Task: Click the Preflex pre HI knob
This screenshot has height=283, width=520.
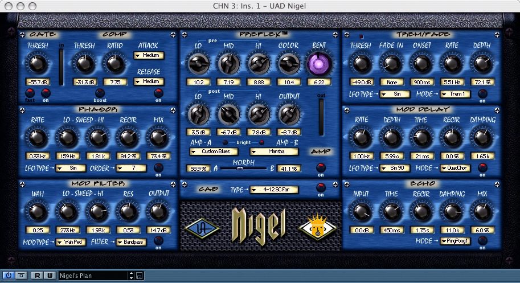Action: coord(259,64)
